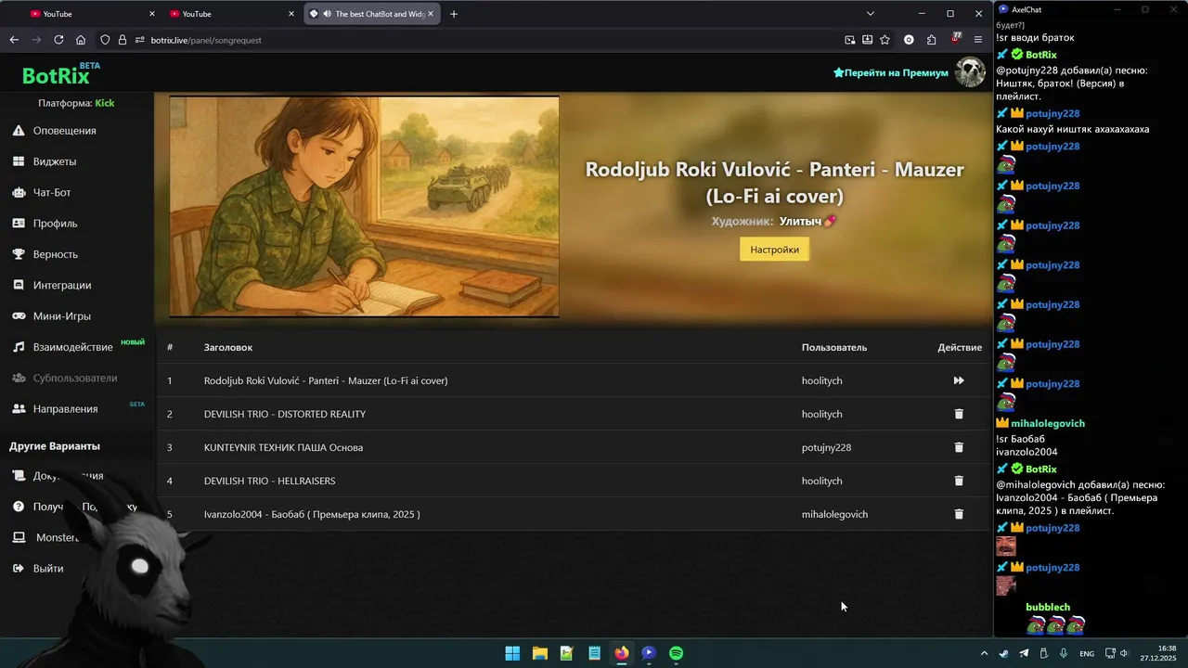The image size is (1188, 668).
Task: Close the second YouTube tab
Action: click(x=291, y=14)
